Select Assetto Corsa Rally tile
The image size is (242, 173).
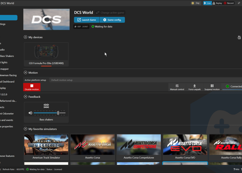tap(226, 147)
